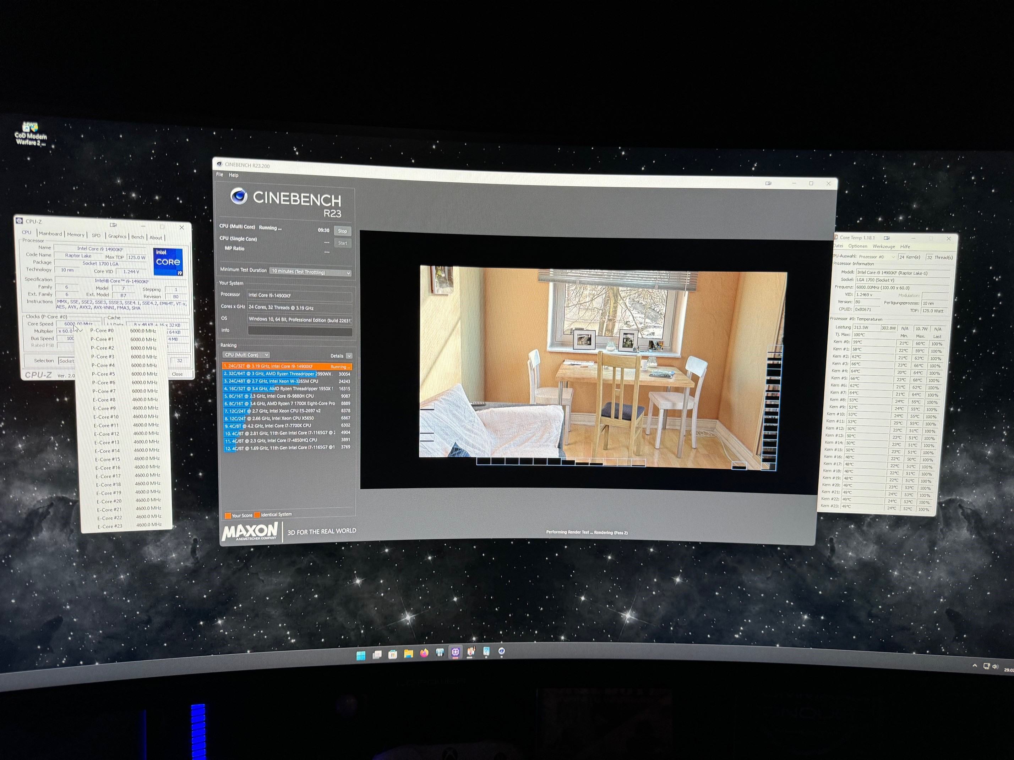The height and width of the screenshot is (760, 1014).
Task: Open Cinebench Help menu
Action: point(233,175)
